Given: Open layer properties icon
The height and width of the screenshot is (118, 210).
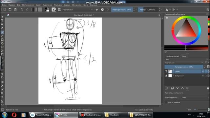Looking at the screenshot, I should click(187, 88).
